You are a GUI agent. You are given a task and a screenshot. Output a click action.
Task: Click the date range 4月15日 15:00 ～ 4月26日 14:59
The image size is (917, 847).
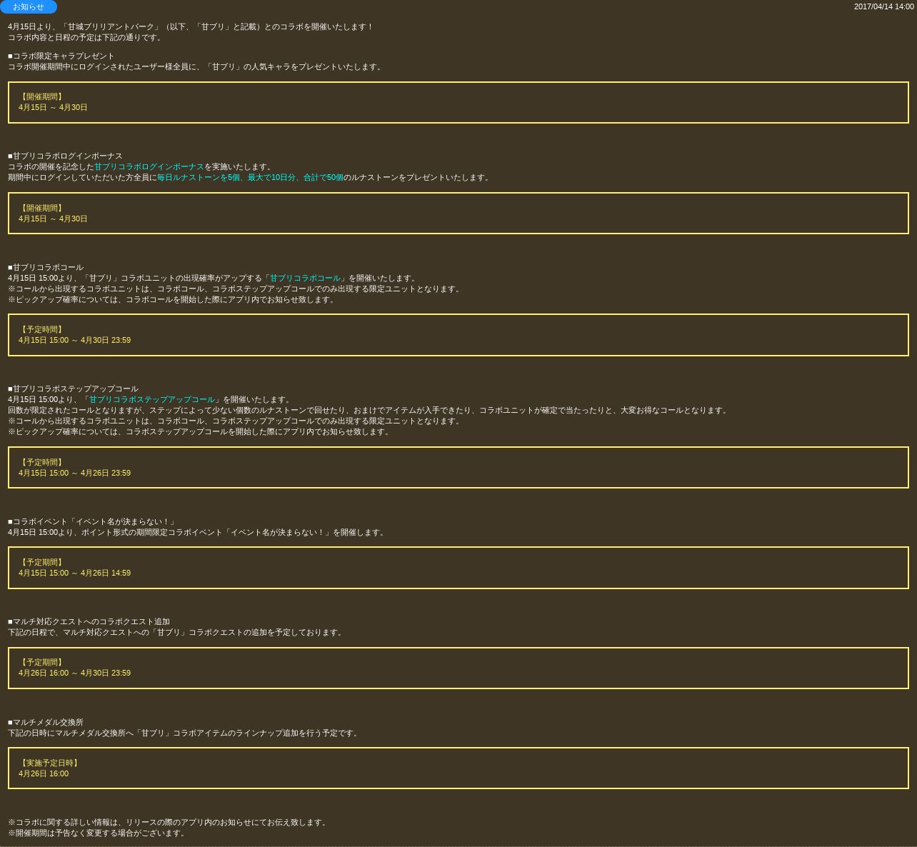(x=74, y=573)
